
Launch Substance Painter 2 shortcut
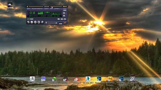pos(76,81)
